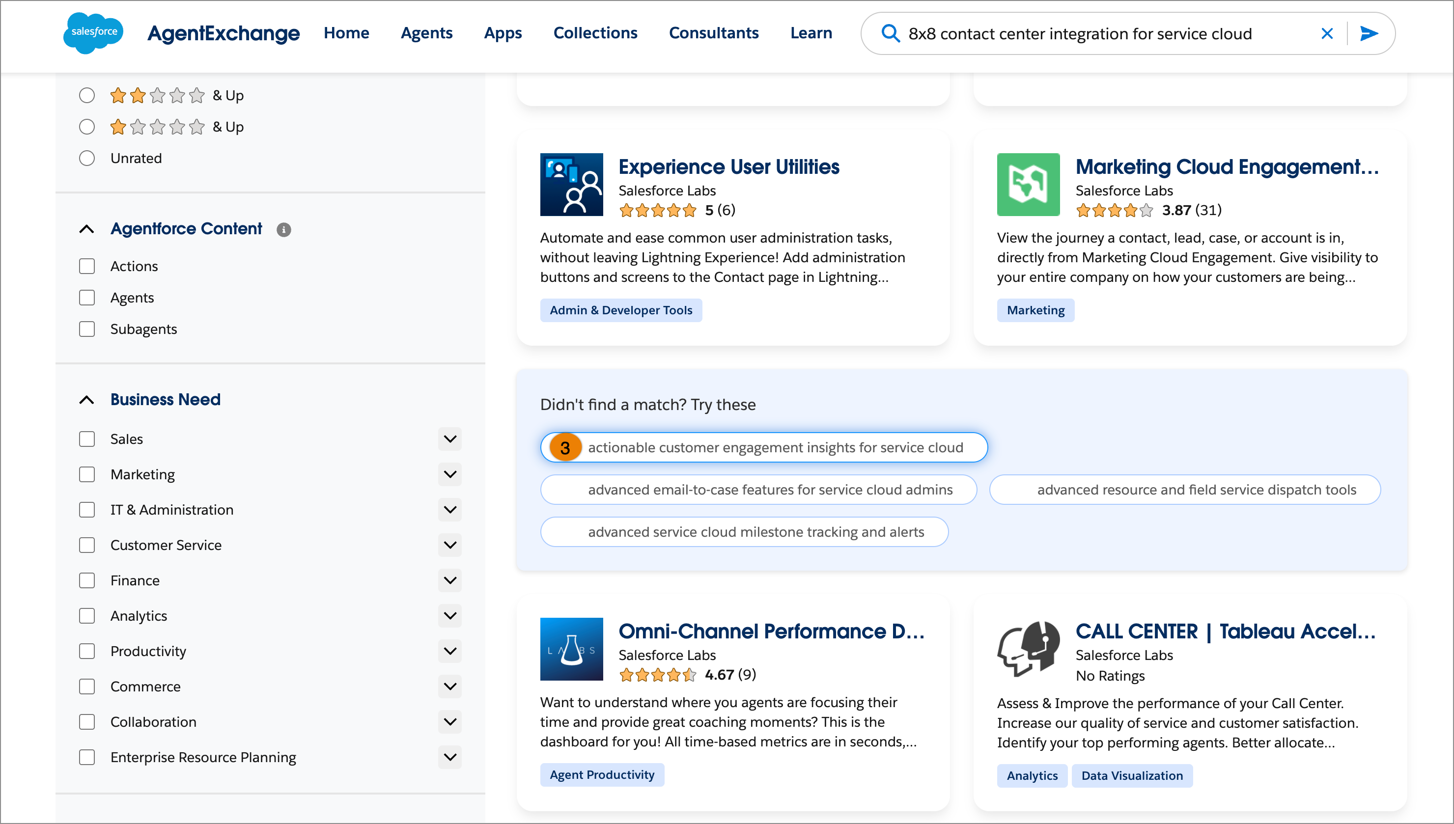Open the CALL CENTER Tableau headset icon
This screenshot has height=824, width=1454.
1029,649
